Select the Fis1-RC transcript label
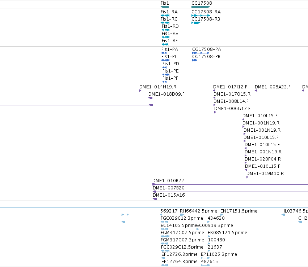 click(x=169, y=19)
